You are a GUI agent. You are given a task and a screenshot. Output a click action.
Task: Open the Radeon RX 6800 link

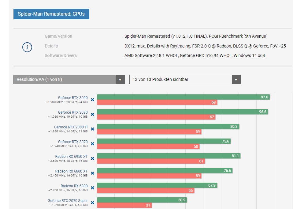pos(74,186)
